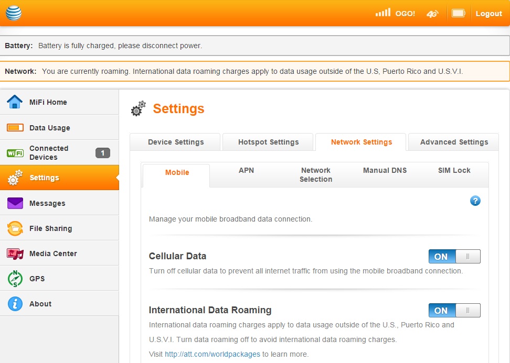This screenshot has height=363, width=510.
Task: Select Settings label in sidebar menu
Action: pos(44,178)
